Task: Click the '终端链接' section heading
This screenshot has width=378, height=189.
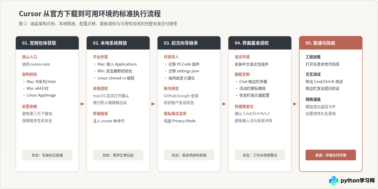Action: [x=100, y=114]
